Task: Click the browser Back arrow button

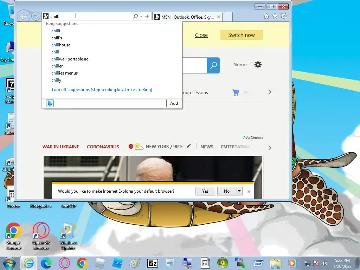Action: coord(24,16)
